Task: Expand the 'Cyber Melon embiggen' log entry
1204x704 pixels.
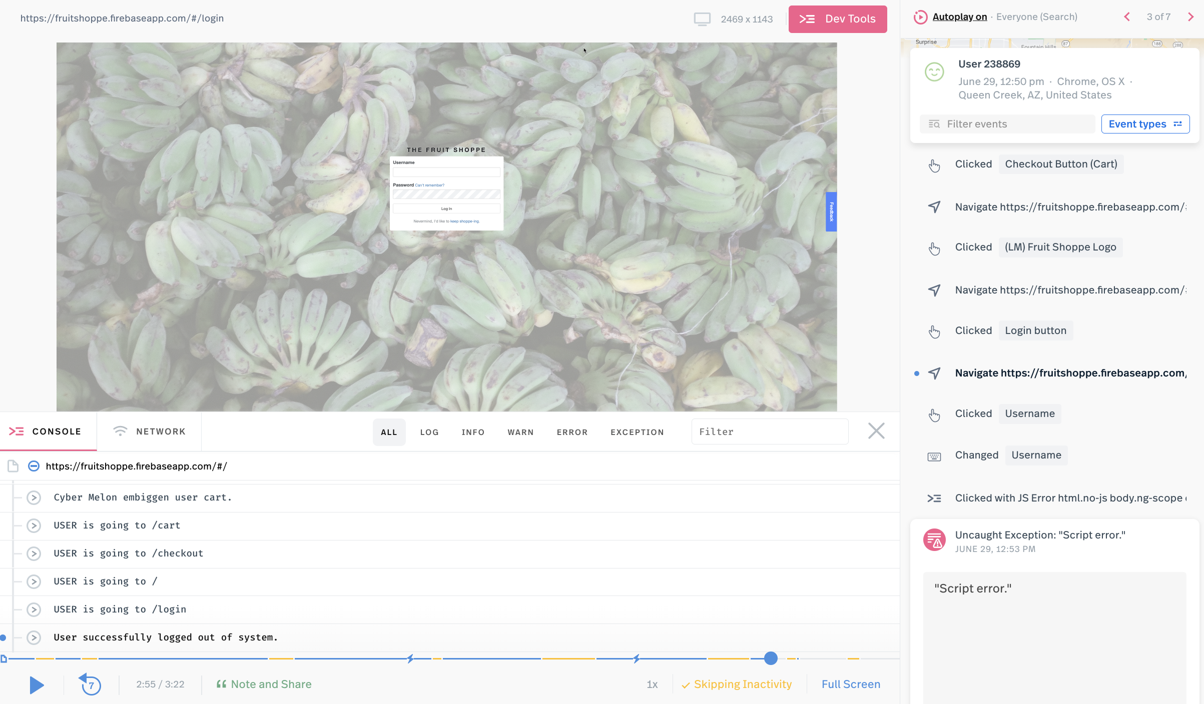Action: pos(34,497)
